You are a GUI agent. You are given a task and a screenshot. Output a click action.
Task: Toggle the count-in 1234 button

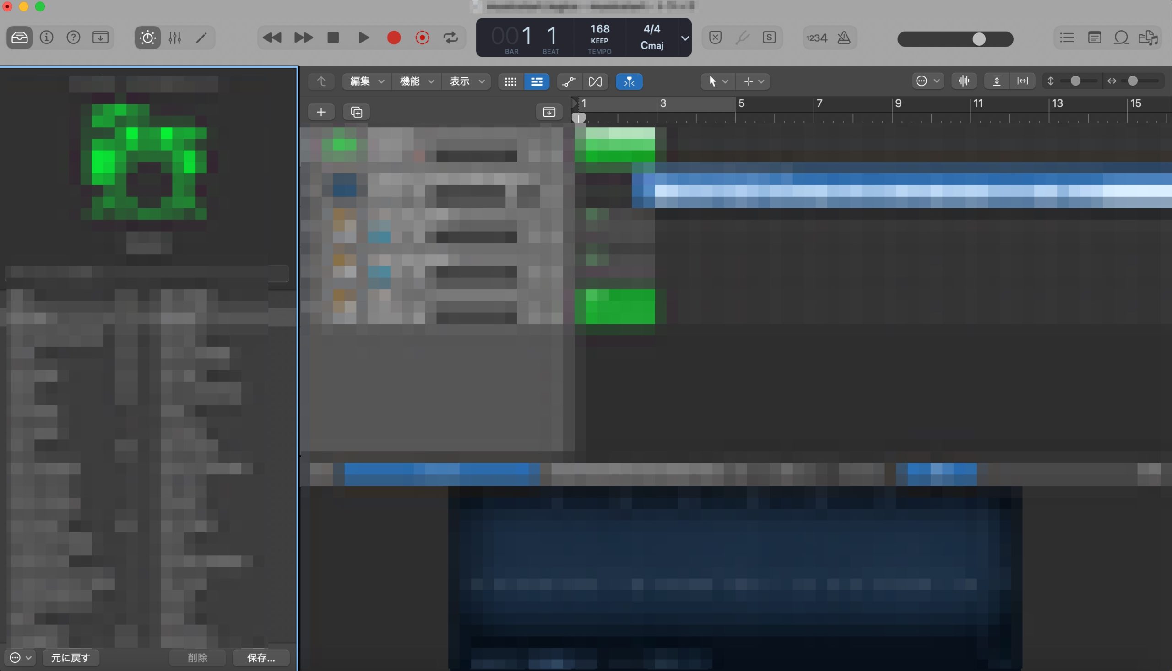[816, 38]
